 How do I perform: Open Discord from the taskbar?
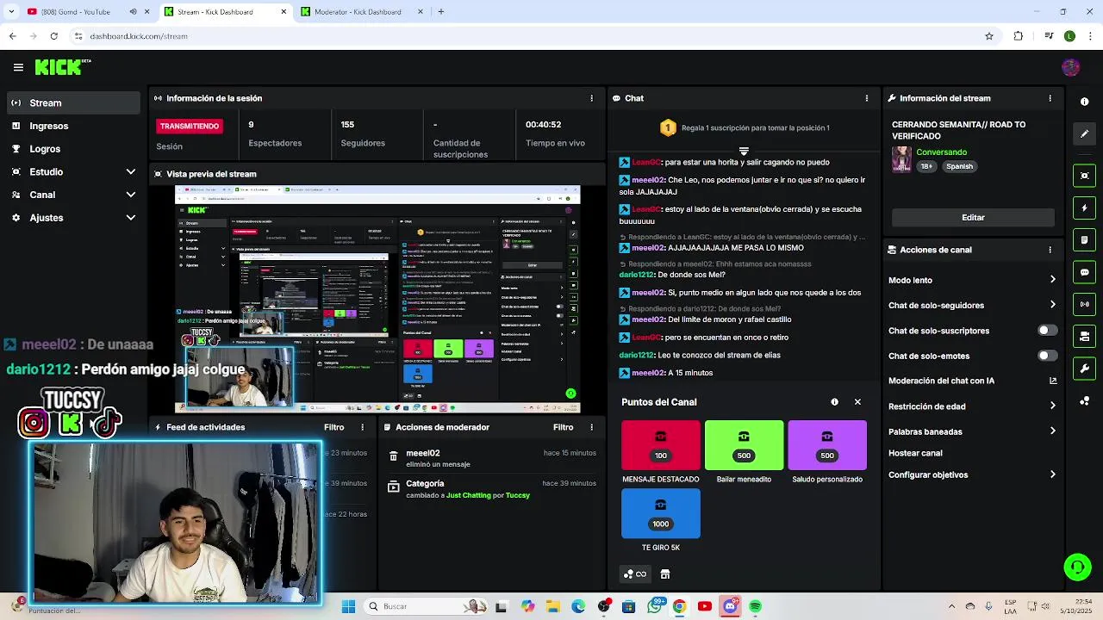pos(730,606)
